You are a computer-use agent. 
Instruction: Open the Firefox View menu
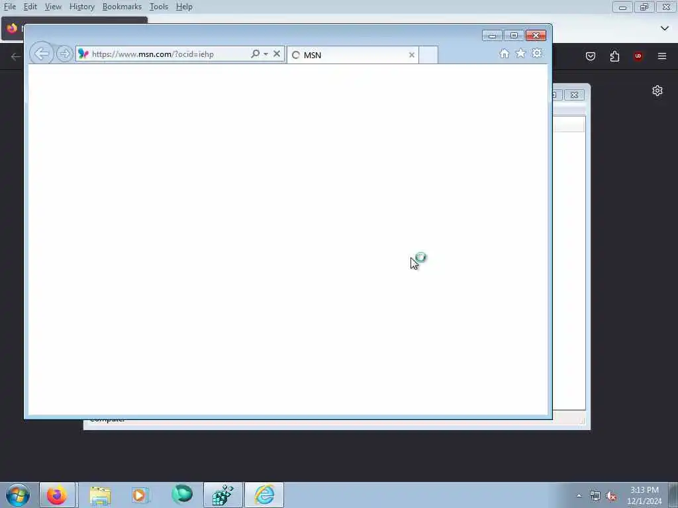tap(53, 7)
